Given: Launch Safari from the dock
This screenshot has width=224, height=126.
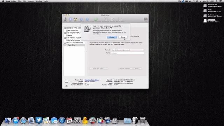Looking at the screenshot, I should click(23, 120).
